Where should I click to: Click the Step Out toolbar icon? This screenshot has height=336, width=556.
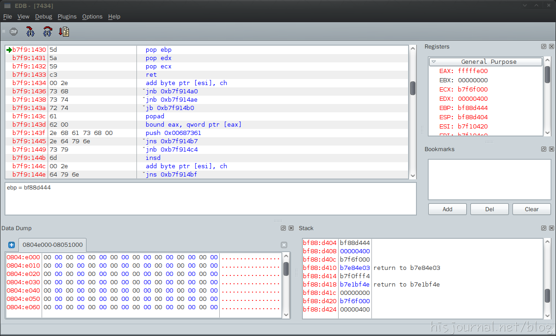(x=64, y=32)
